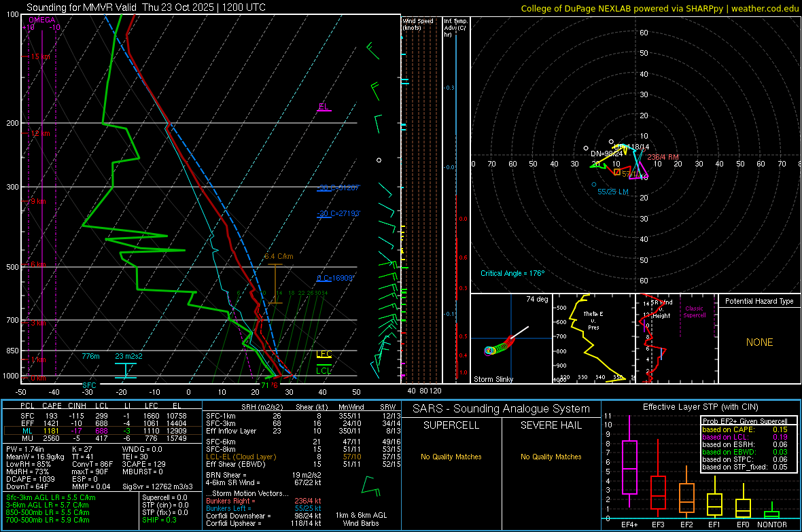
Task: Click the 'SigSvr = 12762 m3/s3' value
Action: coord(158,486)
